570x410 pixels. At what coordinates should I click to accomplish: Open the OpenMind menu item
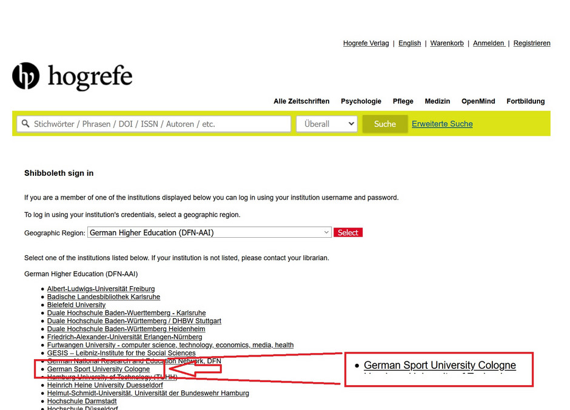pos(478,101)
